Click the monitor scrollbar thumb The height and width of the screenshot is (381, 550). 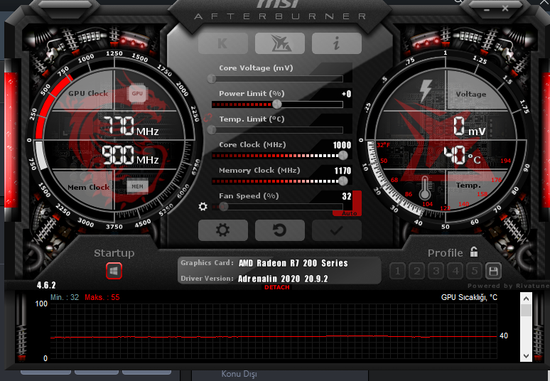pyautogui.click(x=526, y=310)
